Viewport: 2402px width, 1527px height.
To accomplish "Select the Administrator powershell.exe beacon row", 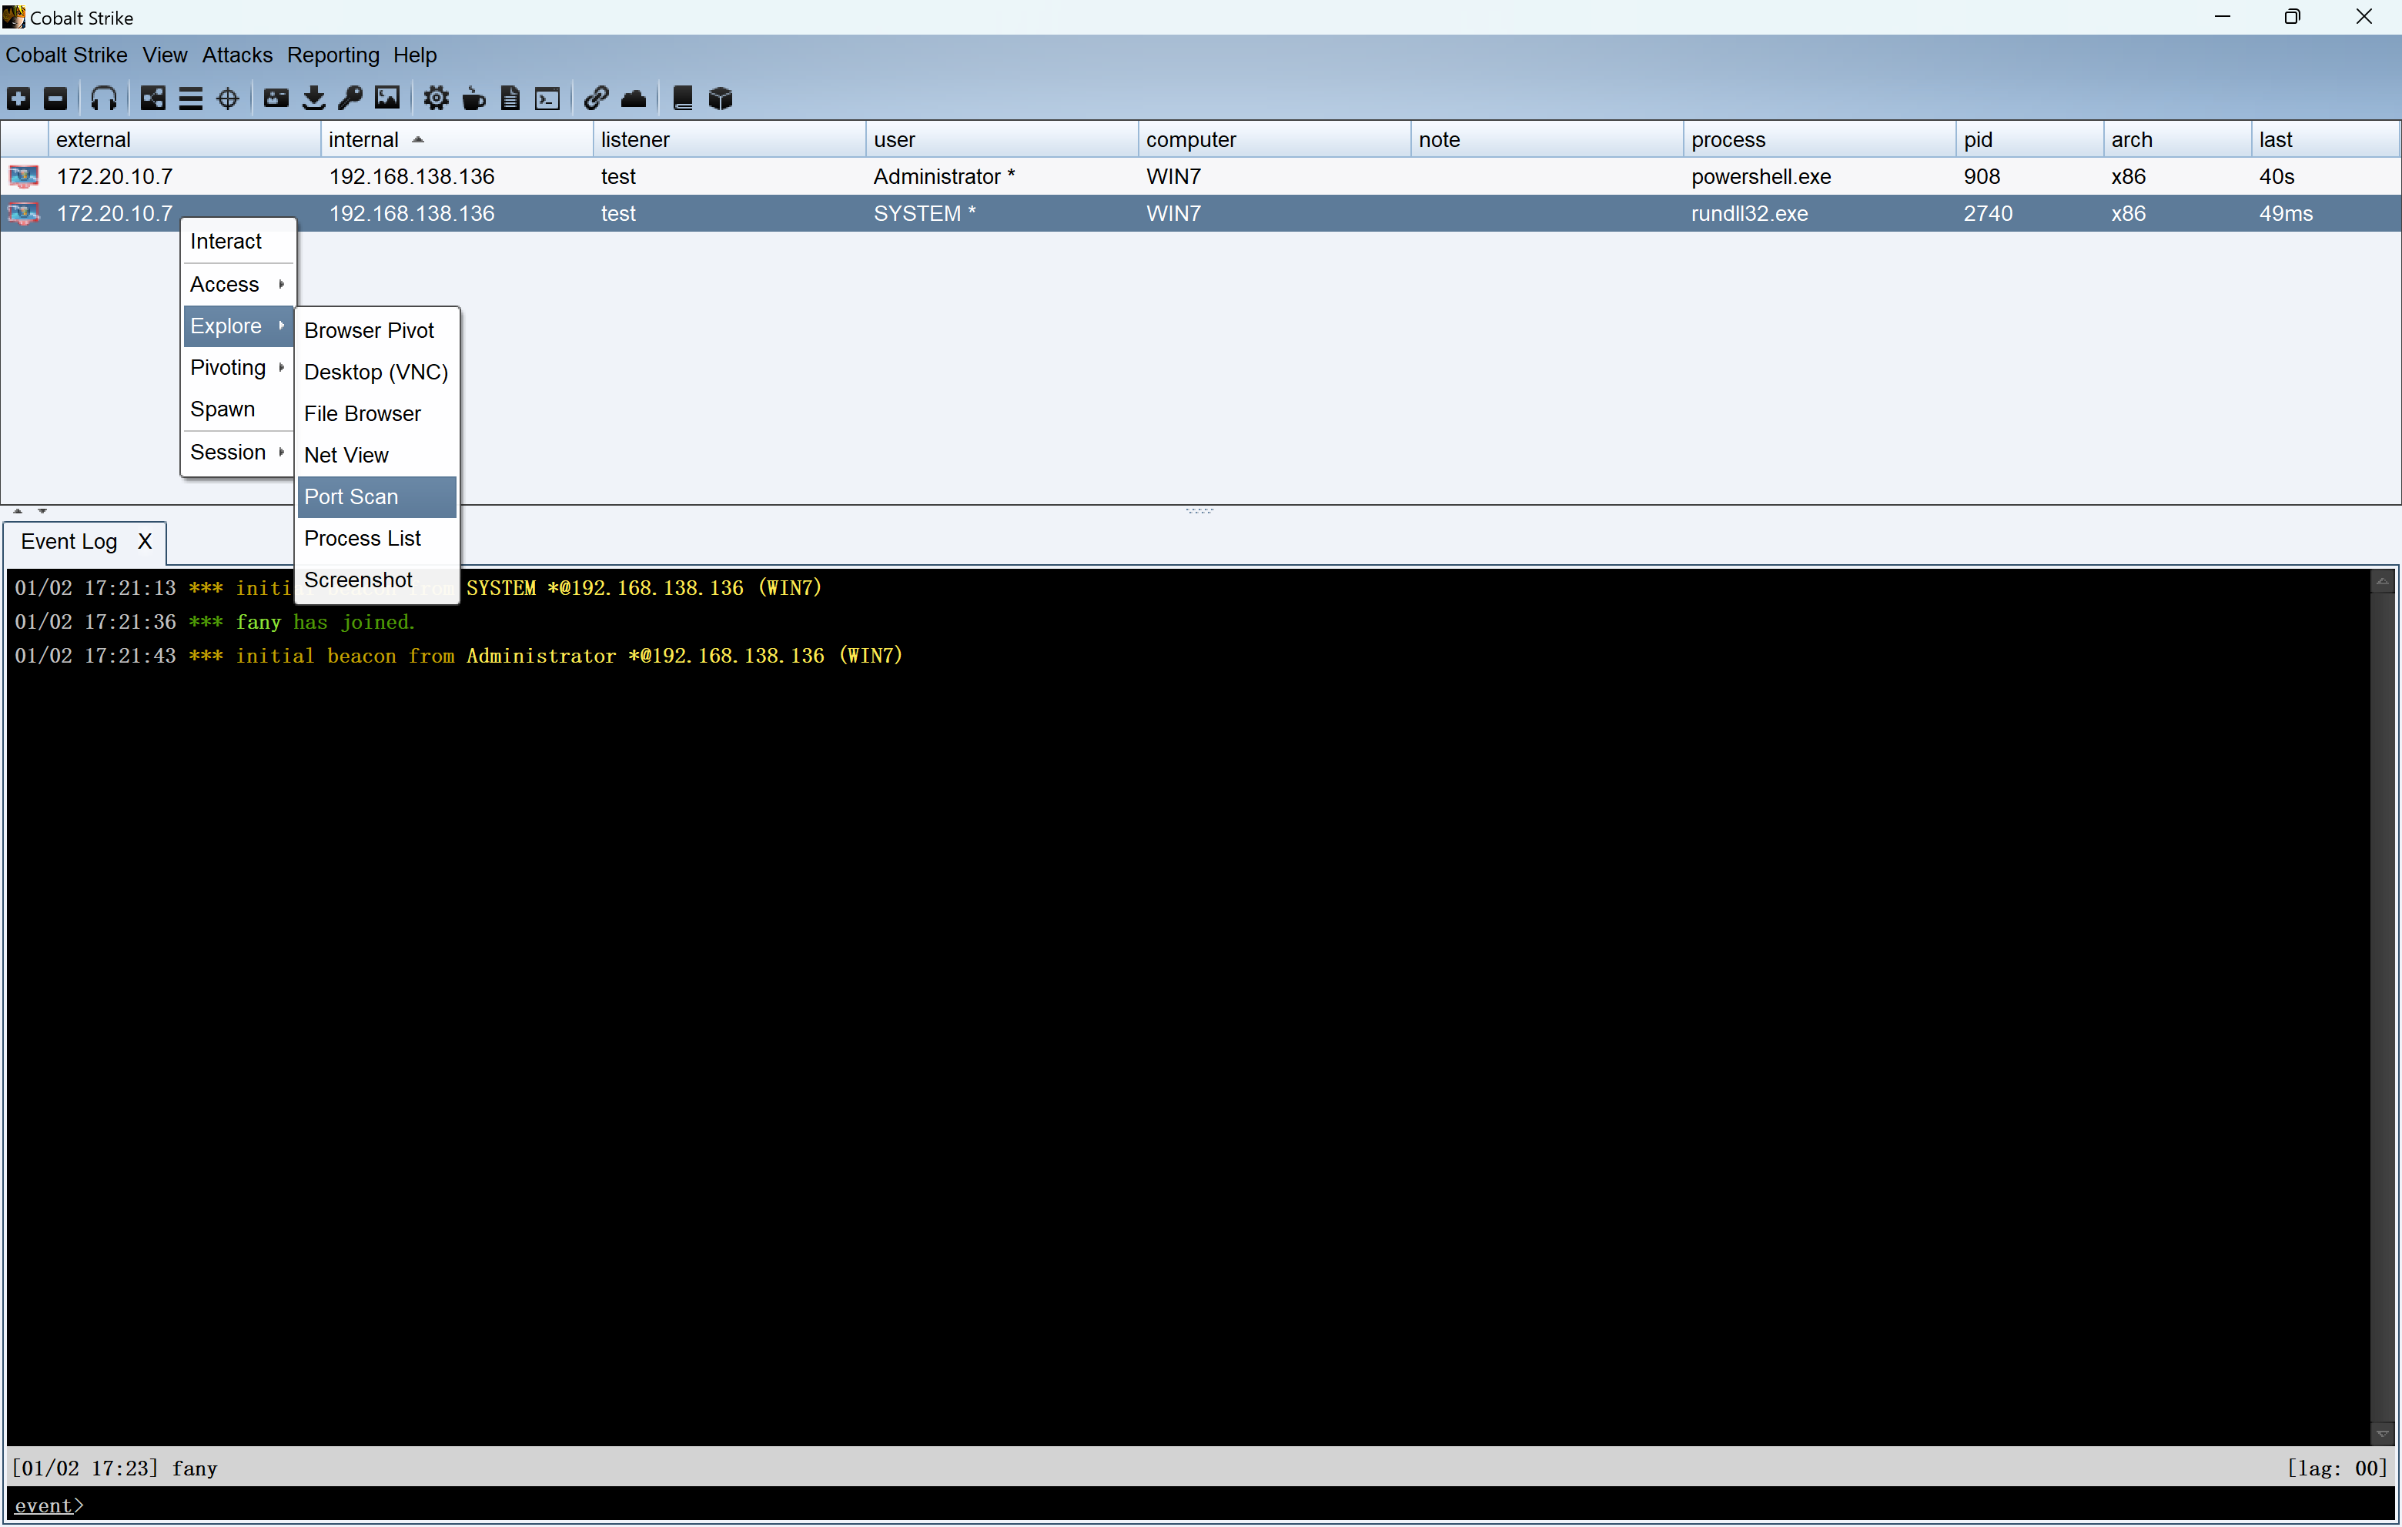I will [998, 176].
